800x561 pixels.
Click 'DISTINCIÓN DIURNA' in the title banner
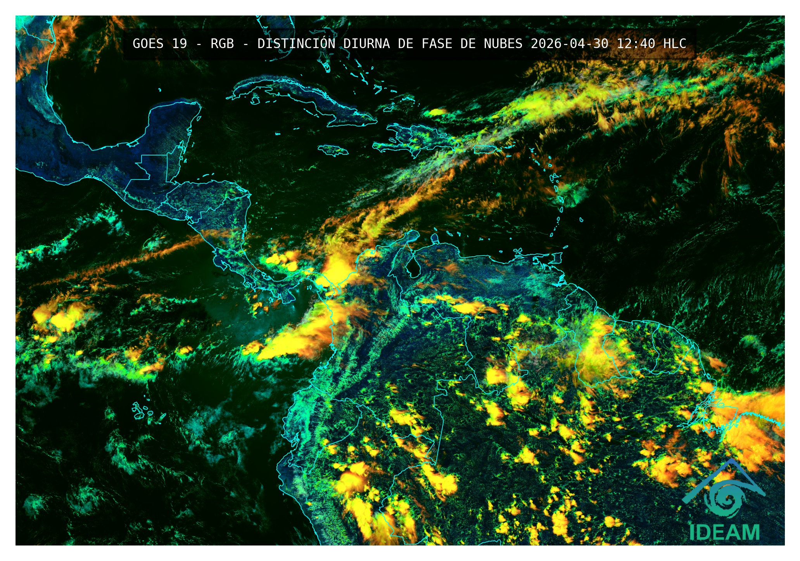click(x=323, y=44)
